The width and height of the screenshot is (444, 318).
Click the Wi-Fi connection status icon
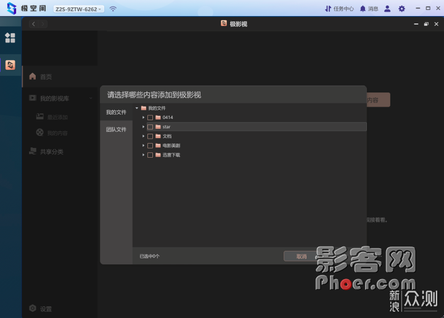[113, 9]
